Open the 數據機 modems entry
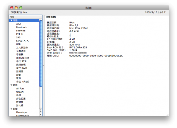177x128 pixels. (20, 102)
